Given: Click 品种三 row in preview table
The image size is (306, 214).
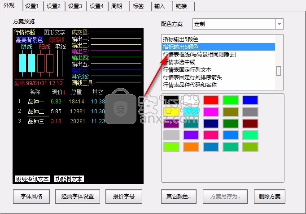Looking at the screenshot, I should [x=36, y=121].
